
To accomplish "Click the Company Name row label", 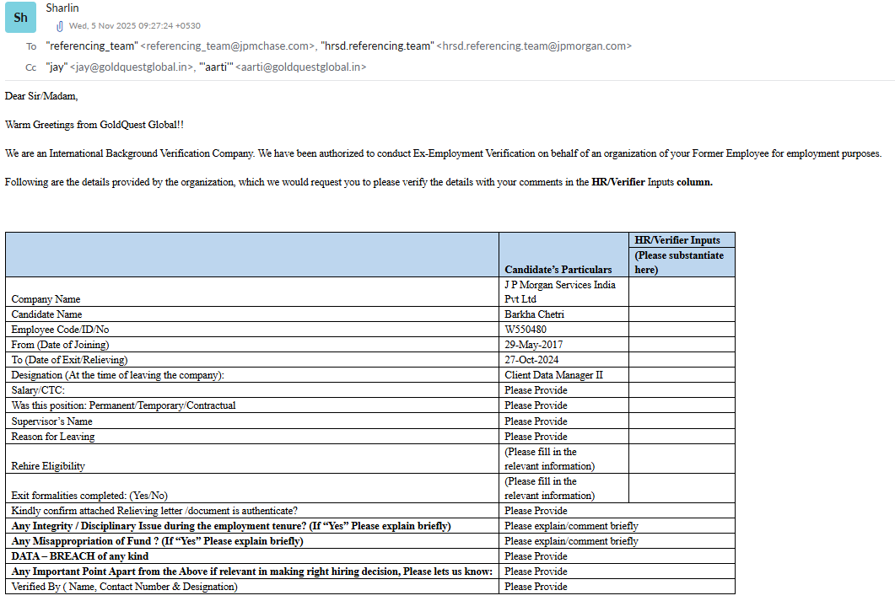I will 46,298.
